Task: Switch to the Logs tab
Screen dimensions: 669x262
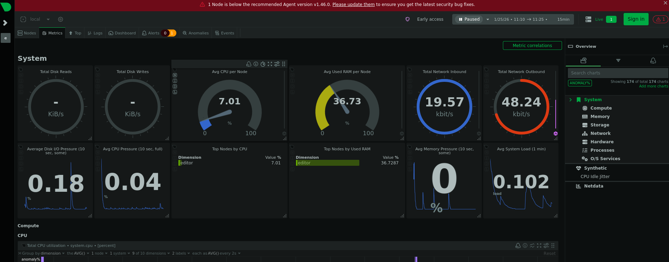Action: (95, 33)
